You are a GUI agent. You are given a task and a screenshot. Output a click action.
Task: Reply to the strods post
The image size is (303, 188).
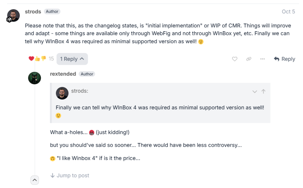coord(284,59)
